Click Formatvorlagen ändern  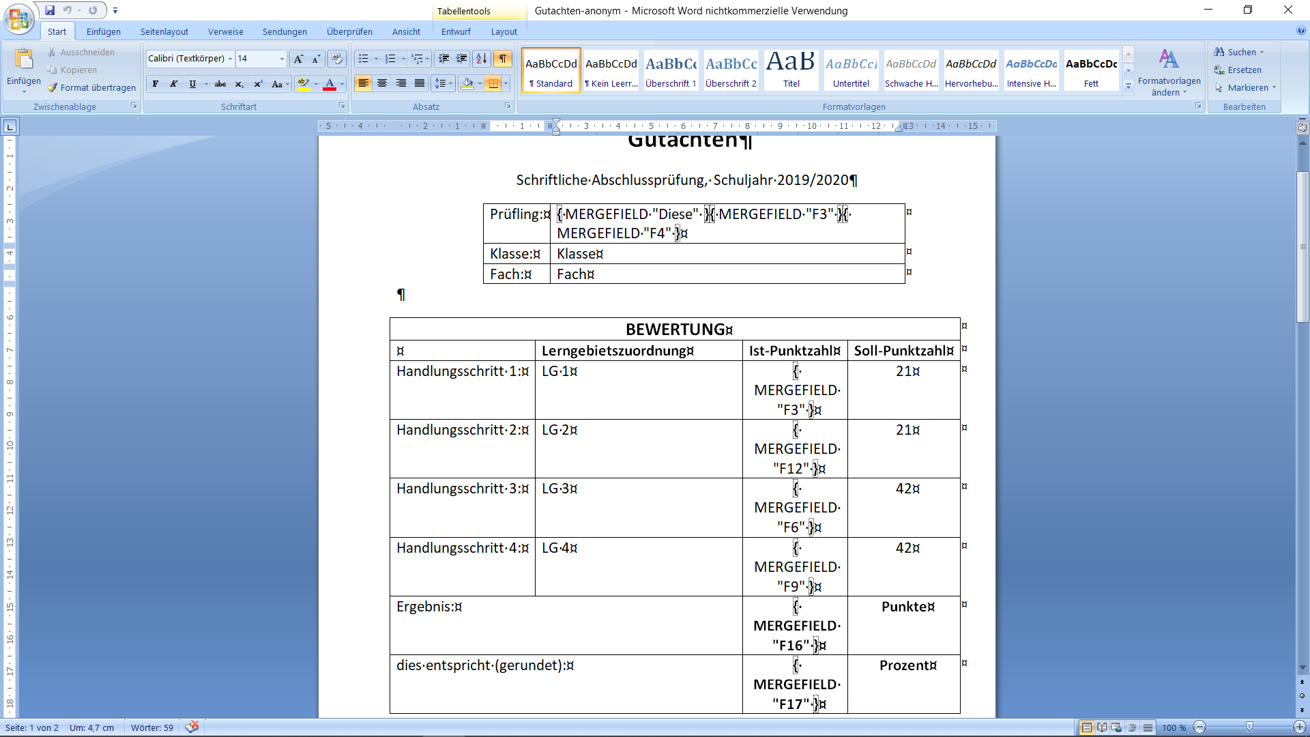1169,72
